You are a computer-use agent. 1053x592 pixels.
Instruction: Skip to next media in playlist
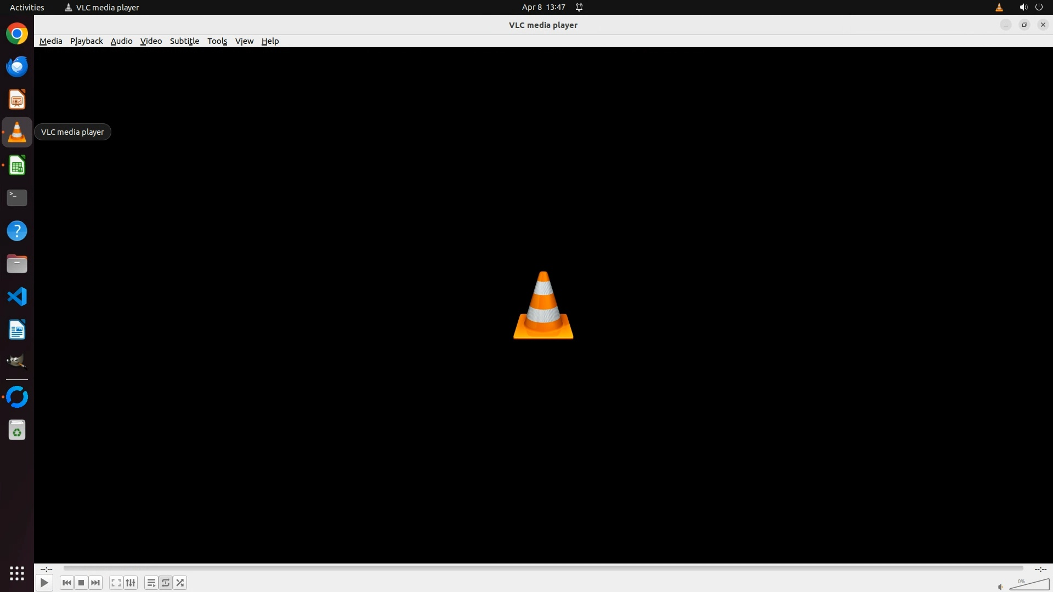click(x=95, y=583)
